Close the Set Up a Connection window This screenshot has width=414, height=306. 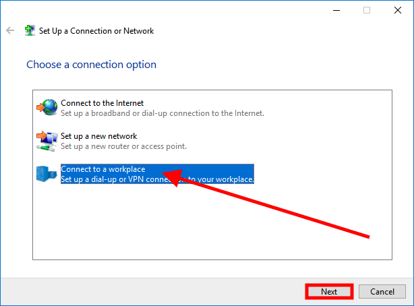click(x=398, y=10)
